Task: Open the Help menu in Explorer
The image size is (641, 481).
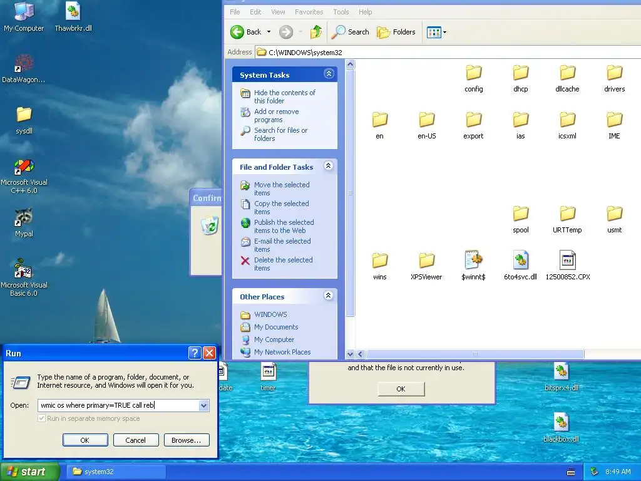Action: 366,12
